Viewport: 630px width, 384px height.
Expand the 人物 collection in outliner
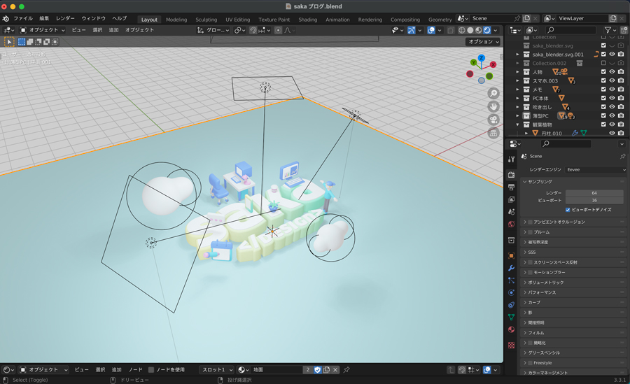click(x=518, y=71)
